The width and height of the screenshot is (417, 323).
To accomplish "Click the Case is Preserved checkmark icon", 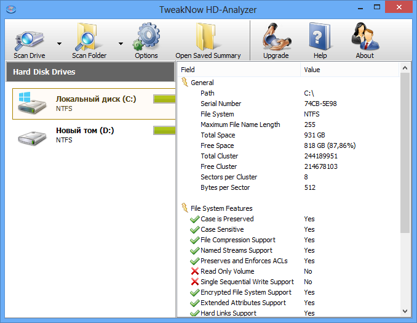I will [195, 219].
